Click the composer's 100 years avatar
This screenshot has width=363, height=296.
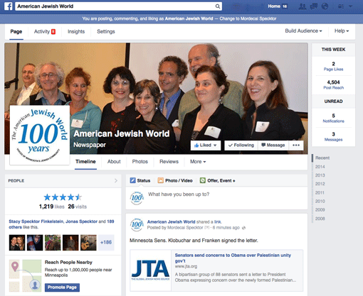pos(137,198)
